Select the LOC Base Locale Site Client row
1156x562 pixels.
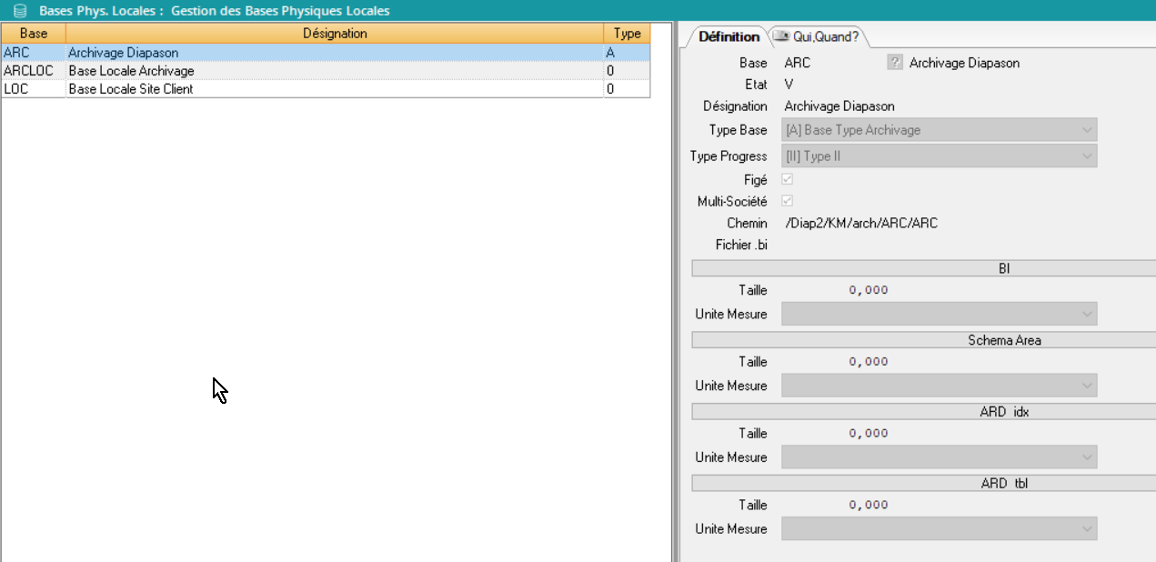coord(131,89)
